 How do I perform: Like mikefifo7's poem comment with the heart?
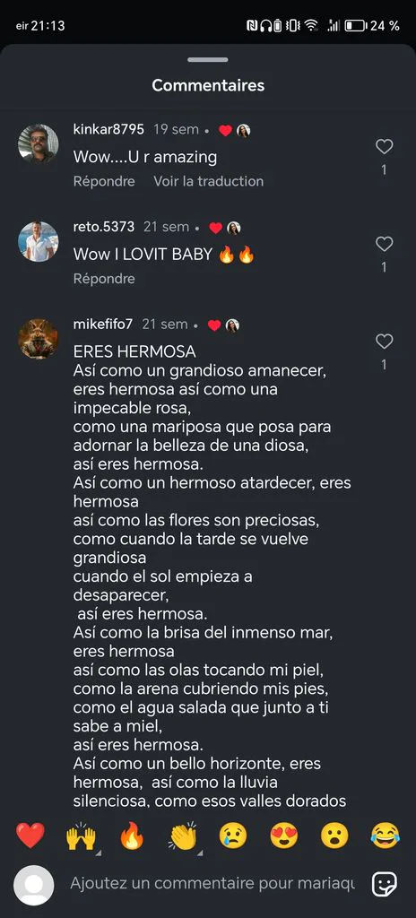(x=384, y=342)
